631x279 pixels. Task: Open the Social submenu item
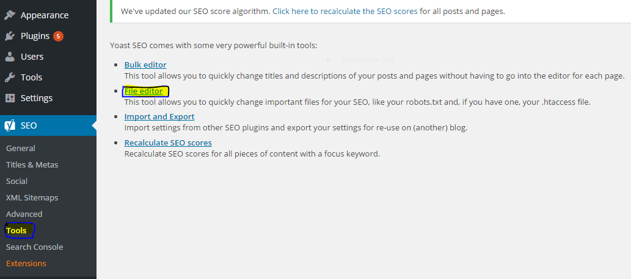17,181
